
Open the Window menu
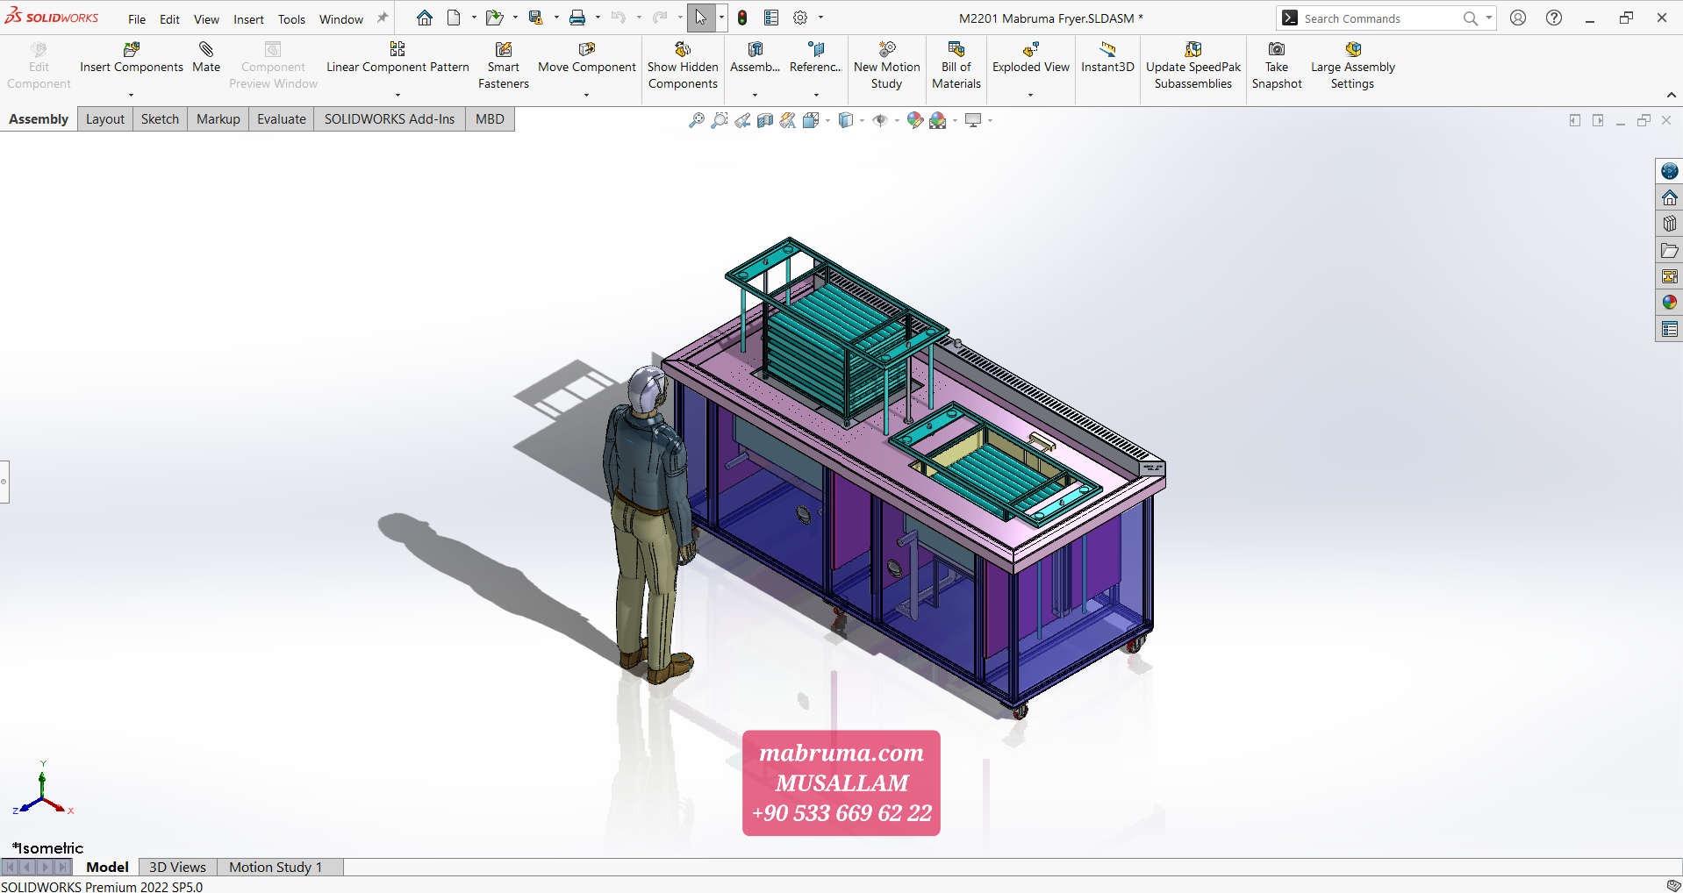341,19
